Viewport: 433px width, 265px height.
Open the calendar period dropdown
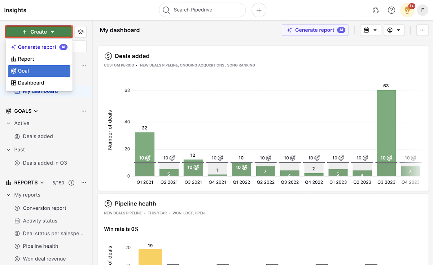pyautogui.click(x=371, y=30)
